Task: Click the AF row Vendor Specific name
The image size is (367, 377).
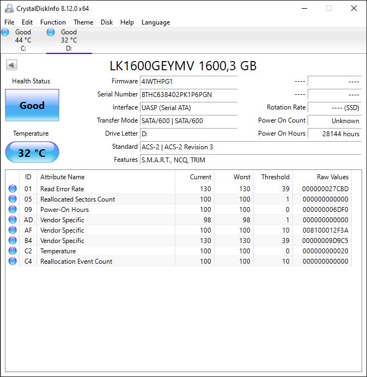Action: pos(62,230)
